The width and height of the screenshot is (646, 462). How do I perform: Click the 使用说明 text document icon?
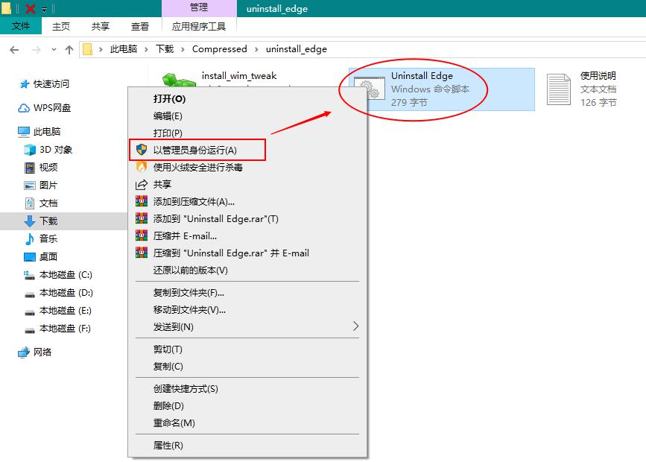click(x=559, y=89)
